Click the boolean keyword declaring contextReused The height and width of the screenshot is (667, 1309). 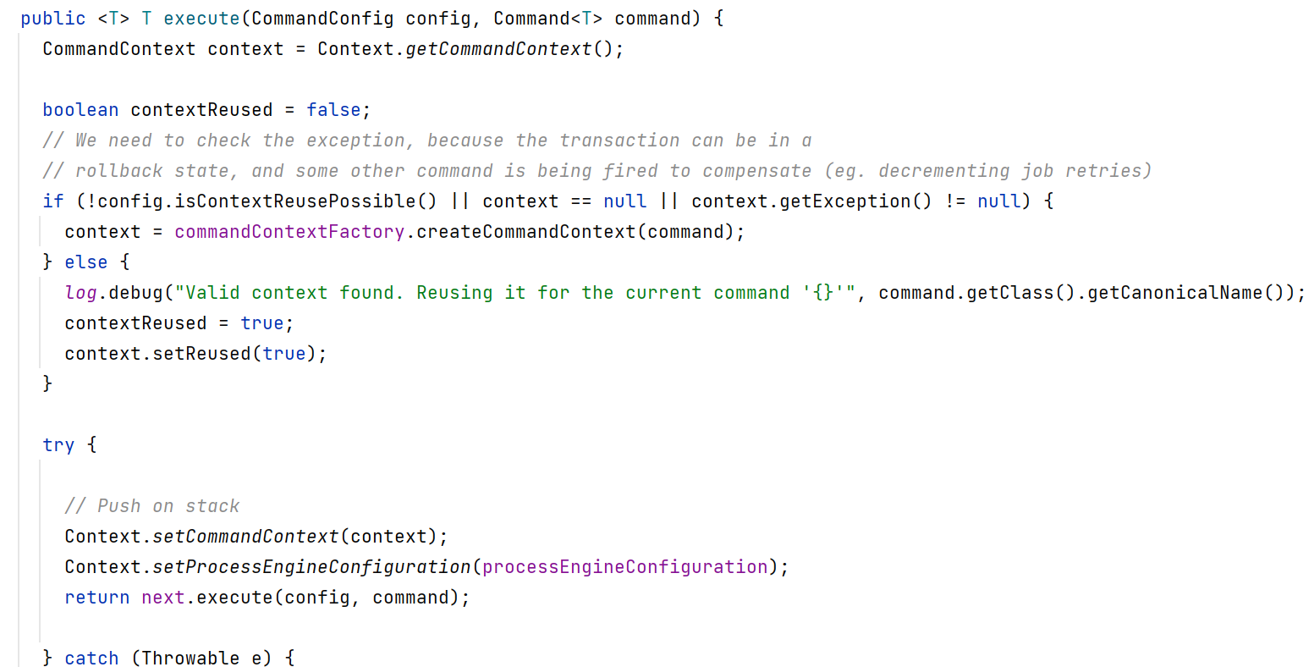[80, 110]
